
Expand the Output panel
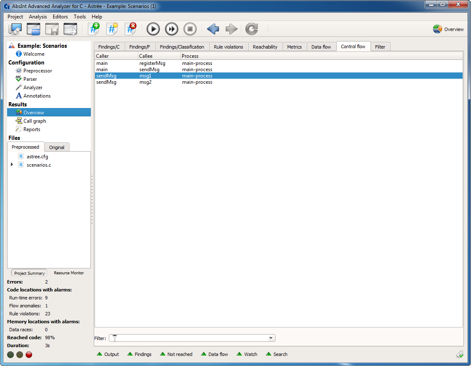point(108,354)
